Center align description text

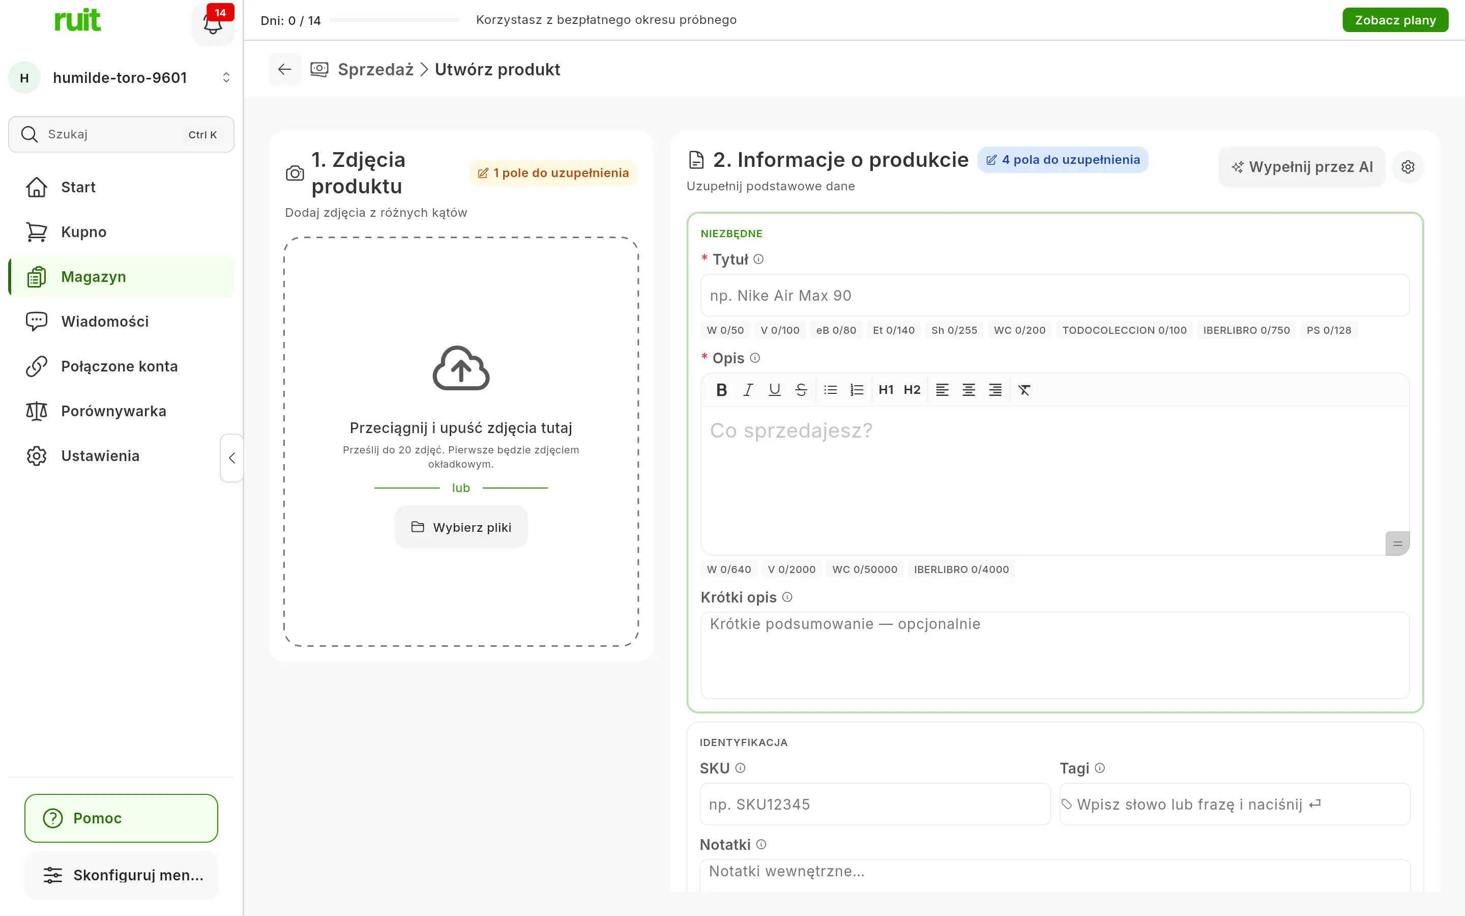tap(969, 389)
